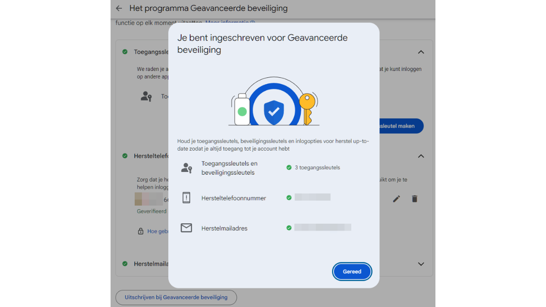Click the yellow key illustration
Screen dimensions: 546x307
tap(307, 109)
